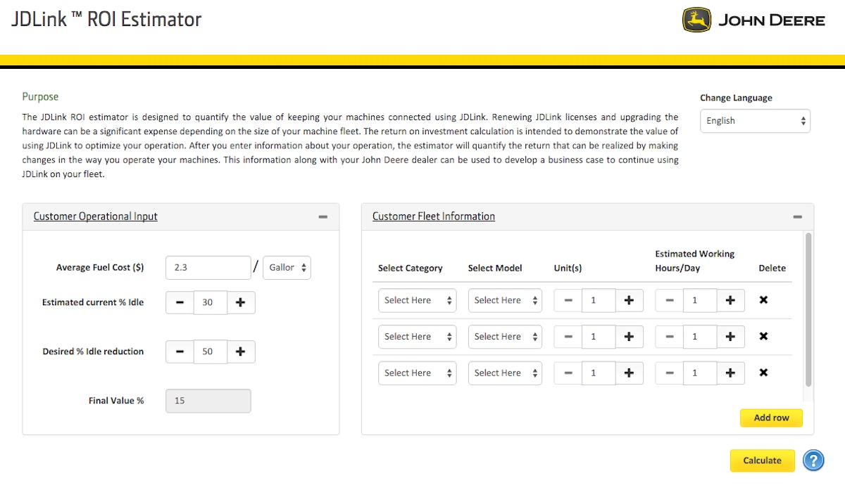Delete the third fleet row with the X
The width and height of the screenshot is (845, 490).
pos(763,373)
